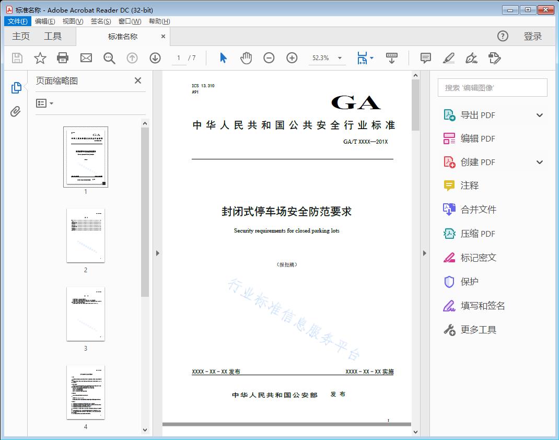Open the Comment tool from the toolbar
This screenshot has width=559, height=440.
426,58
